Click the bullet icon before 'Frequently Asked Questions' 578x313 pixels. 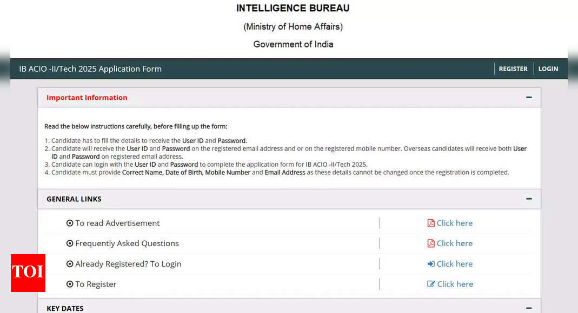[x=70, y=243]
